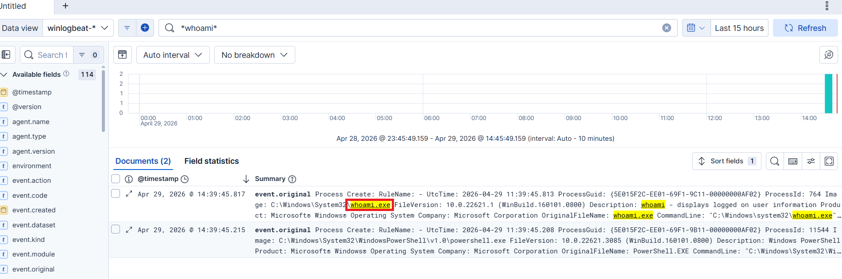Toggle the sort descending arrow on @timestamp

[x=246, y=179]
